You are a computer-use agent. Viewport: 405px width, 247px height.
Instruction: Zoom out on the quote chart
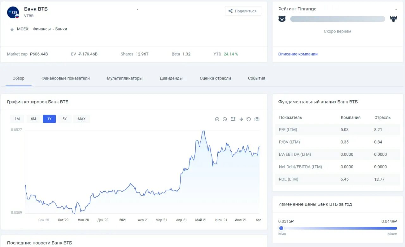pos(225,119)
